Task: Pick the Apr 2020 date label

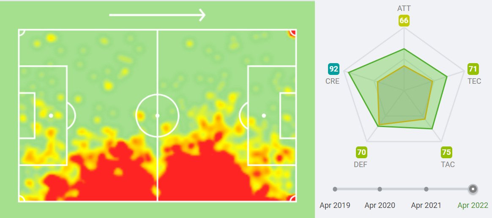Action: [x=380, y=205]
